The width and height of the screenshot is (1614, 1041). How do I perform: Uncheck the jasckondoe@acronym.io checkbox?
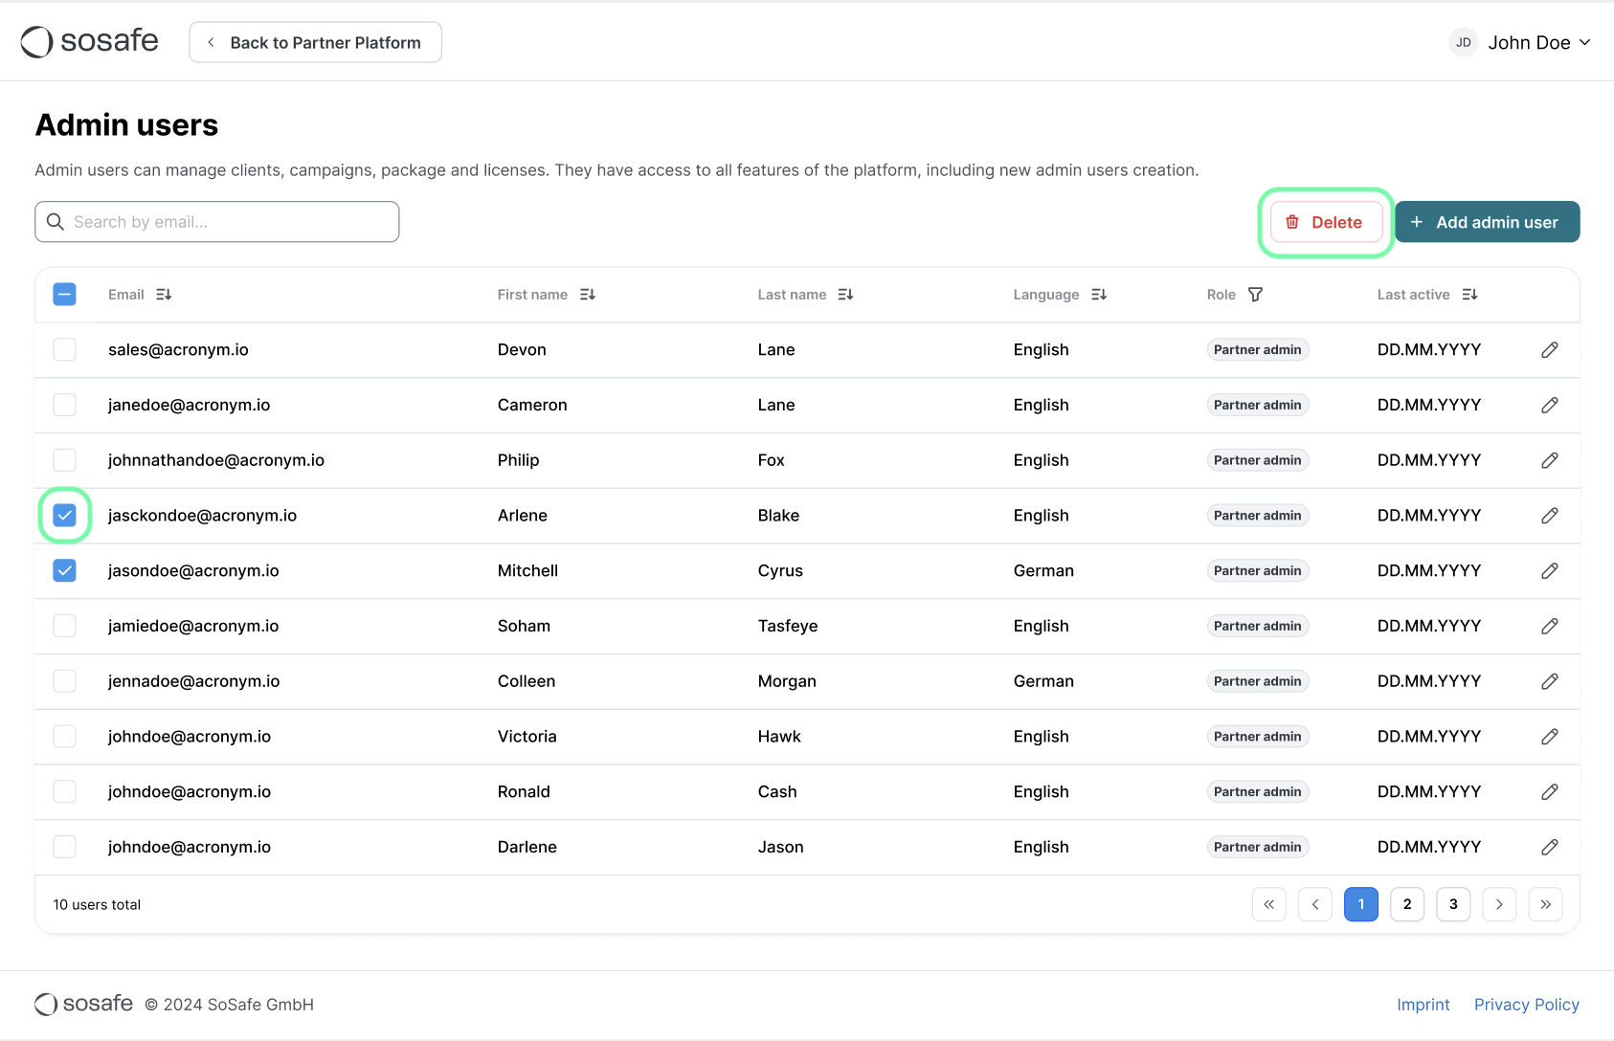coord(64,516)
